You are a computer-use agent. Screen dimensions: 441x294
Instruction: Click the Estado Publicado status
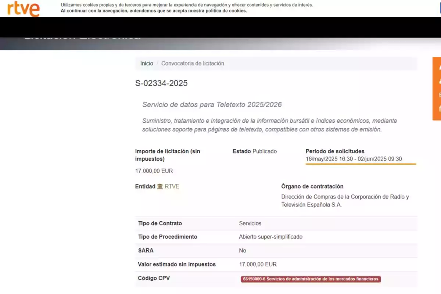pos(255,151)
